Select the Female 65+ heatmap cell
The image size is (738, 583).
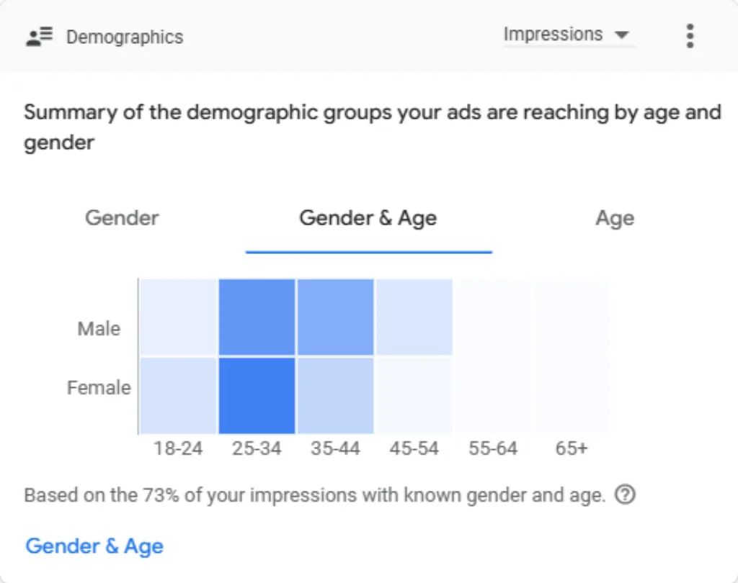coord(572,396)
